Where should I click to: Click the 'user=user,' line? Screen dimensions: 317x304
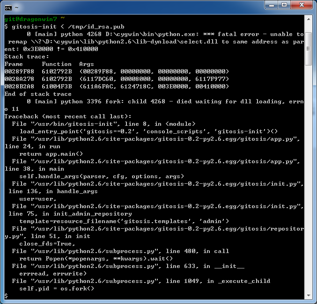coord(38,199)
